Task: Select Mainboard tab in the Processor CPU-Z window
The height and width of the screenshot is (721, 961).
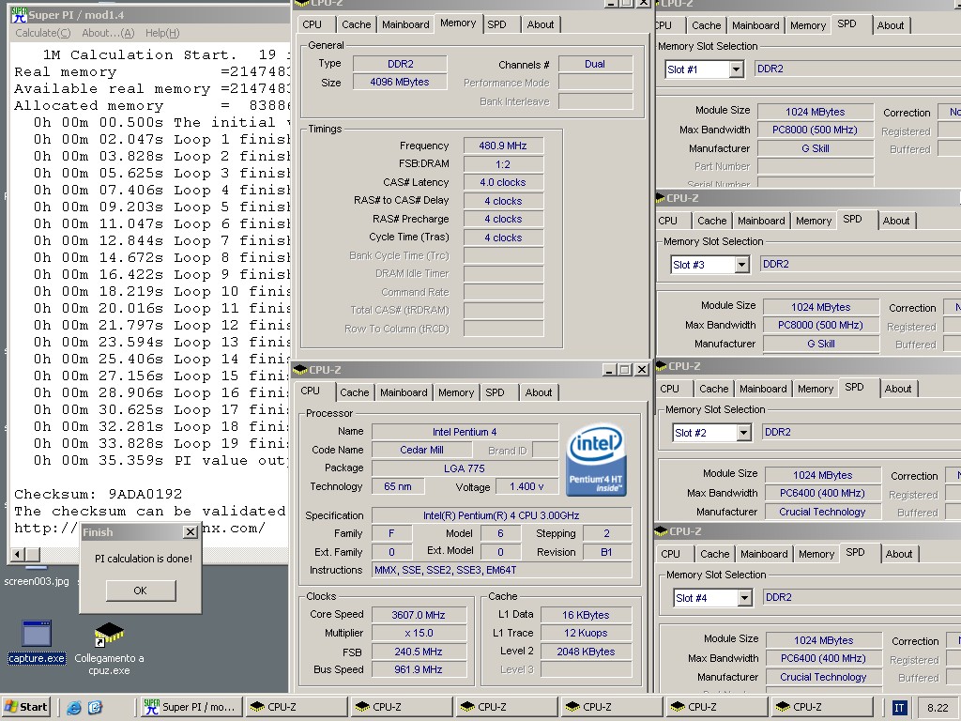Action: [404, 392]
